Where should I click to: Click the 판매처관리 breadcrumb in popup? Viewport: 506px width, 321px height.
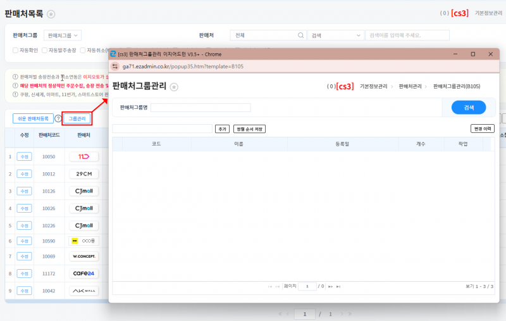coord(411,86)
